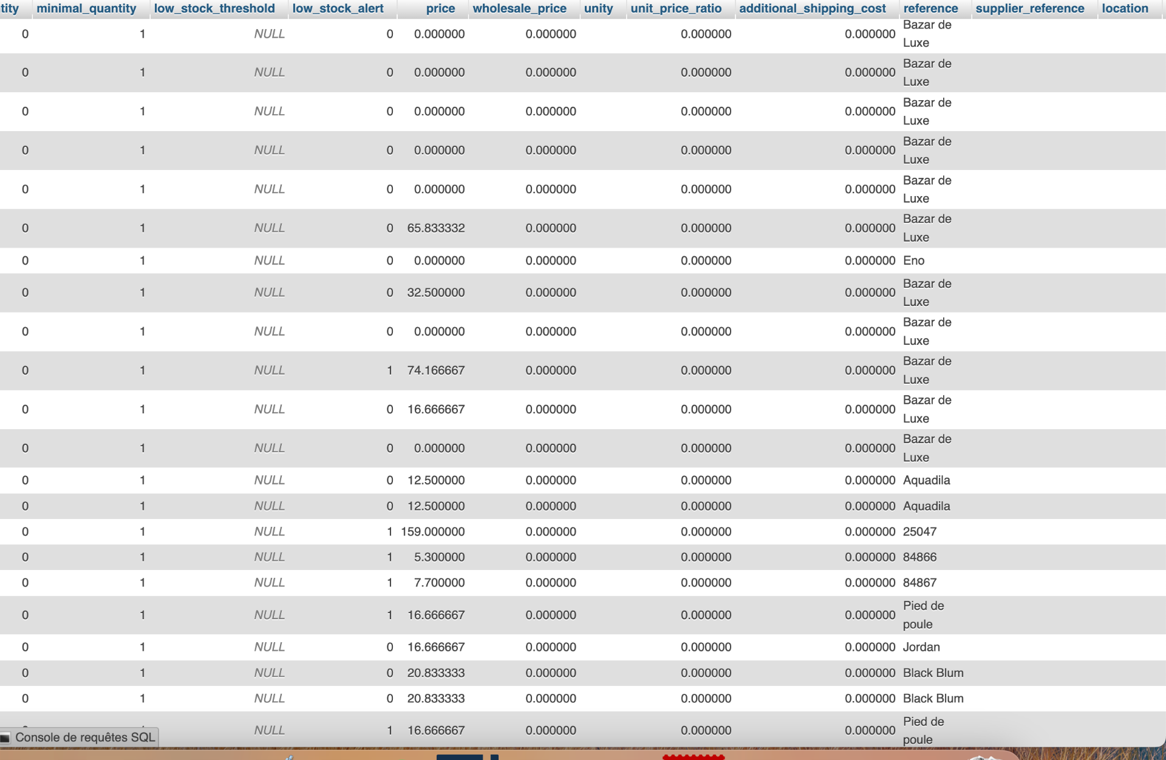Viewport: 1166px width, 760px height.
Task: Select the price cell 32.500000
Action: coord(436,293)
